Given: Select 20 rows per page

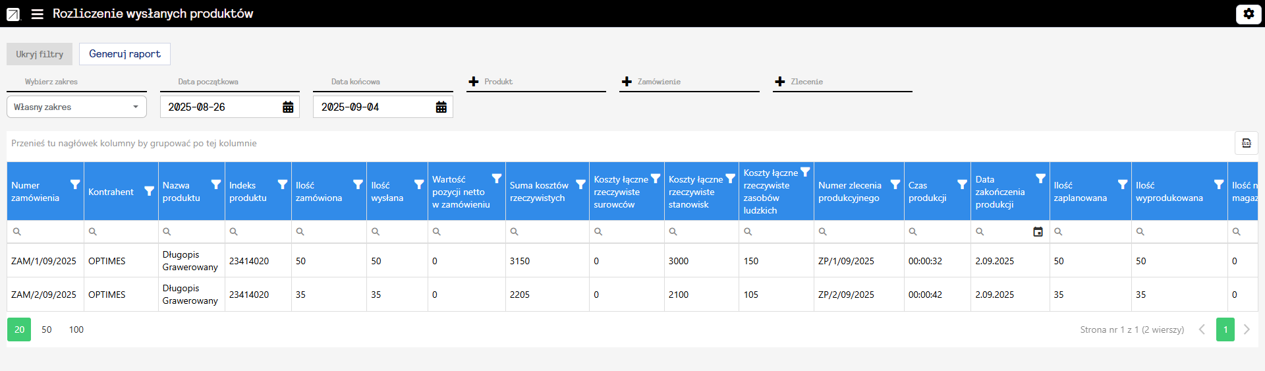Looking at the screenshot, I should click(19, 329).
